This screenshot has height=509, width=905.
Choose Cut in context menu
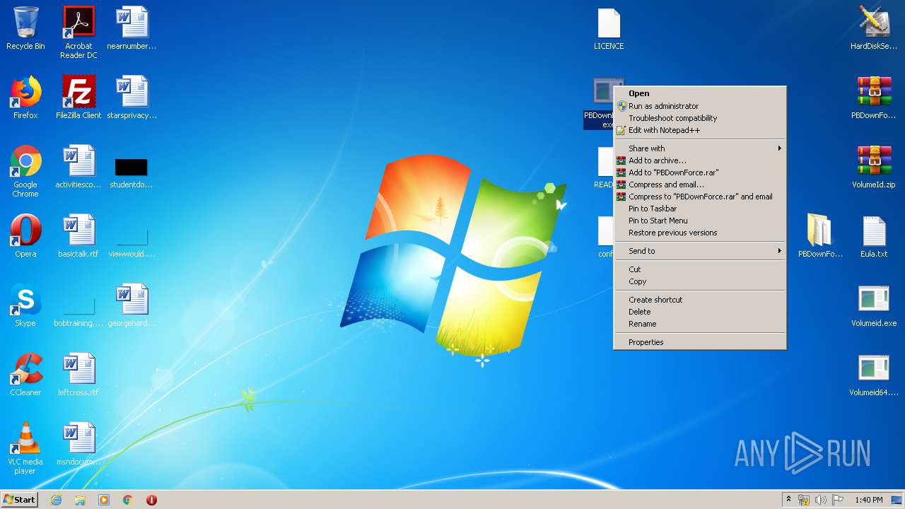(x=700, y=269)
